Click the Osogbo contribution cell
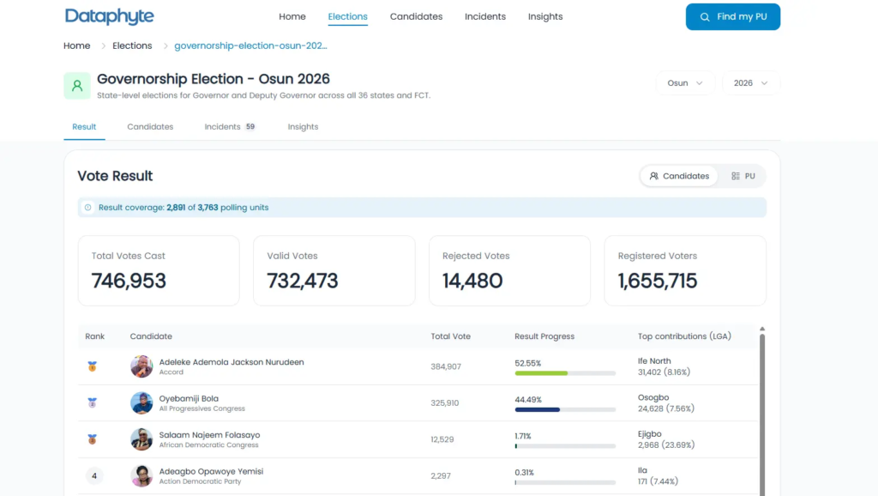The width and height of the screenshot is (878, 496). [665, 403]
